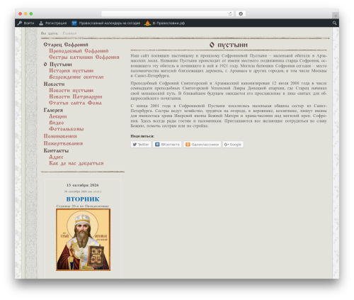Reload the page with refresh icon
The height and width of the screenshot is (300, 354).
pyautogui.click(x=230, y=14)
